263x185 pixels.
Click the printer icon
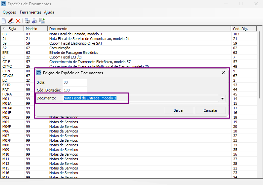(x=27, y=21)
